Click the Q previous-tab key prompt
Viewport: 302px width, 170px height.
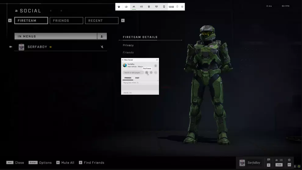tap(10, 20)
